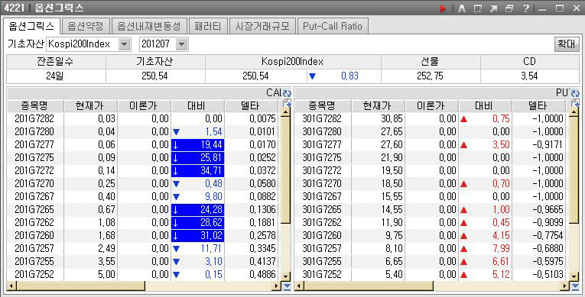This screenshot has width=585, height=297.
Task: Open the 기초자산 Kospi200Index dropdown
Action: point(124,44)
